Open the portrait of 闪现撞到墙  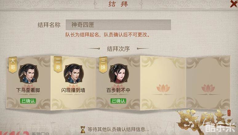pos(73,74)
